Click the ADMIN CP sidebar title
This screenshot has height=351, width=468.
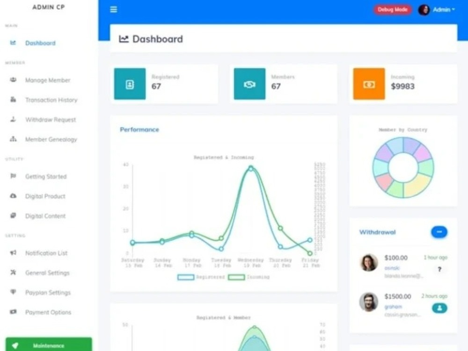pos(48,7)
